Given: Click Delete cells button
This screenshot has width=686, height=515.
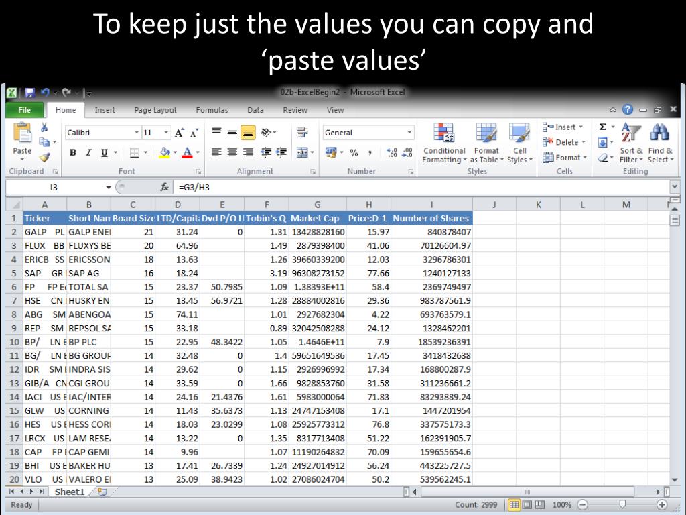Looking at the screenshot, I should (x=564, y=142).
